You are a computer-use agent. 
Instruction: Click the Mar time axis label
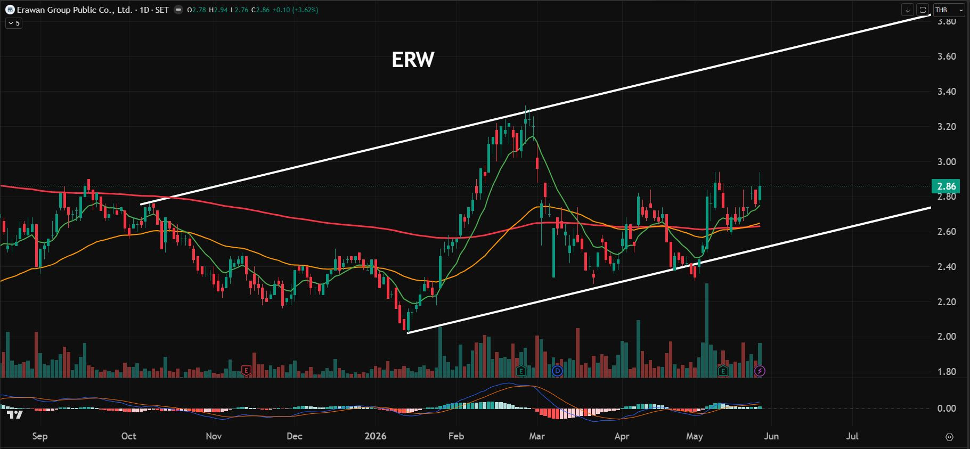point(537,436)
